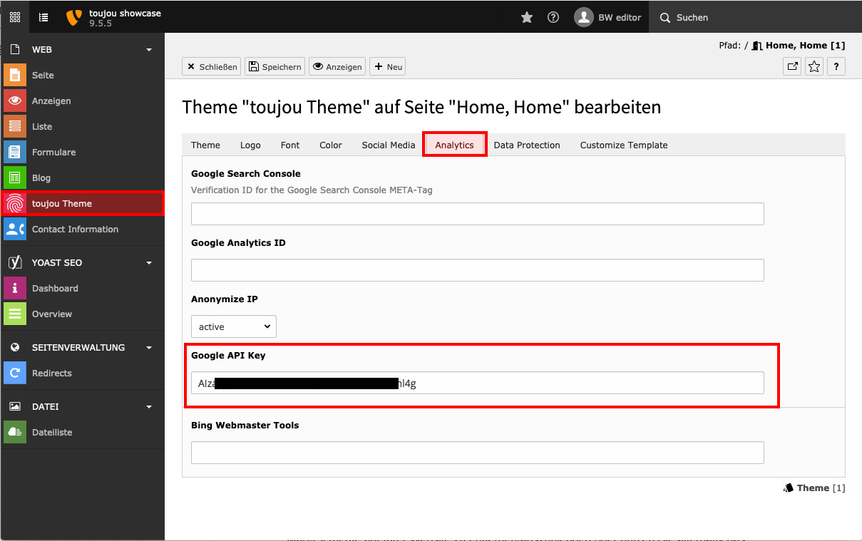Toggle the page tree list icon
This screenshot has height=541, width=862.
click(x=43, y=18)
